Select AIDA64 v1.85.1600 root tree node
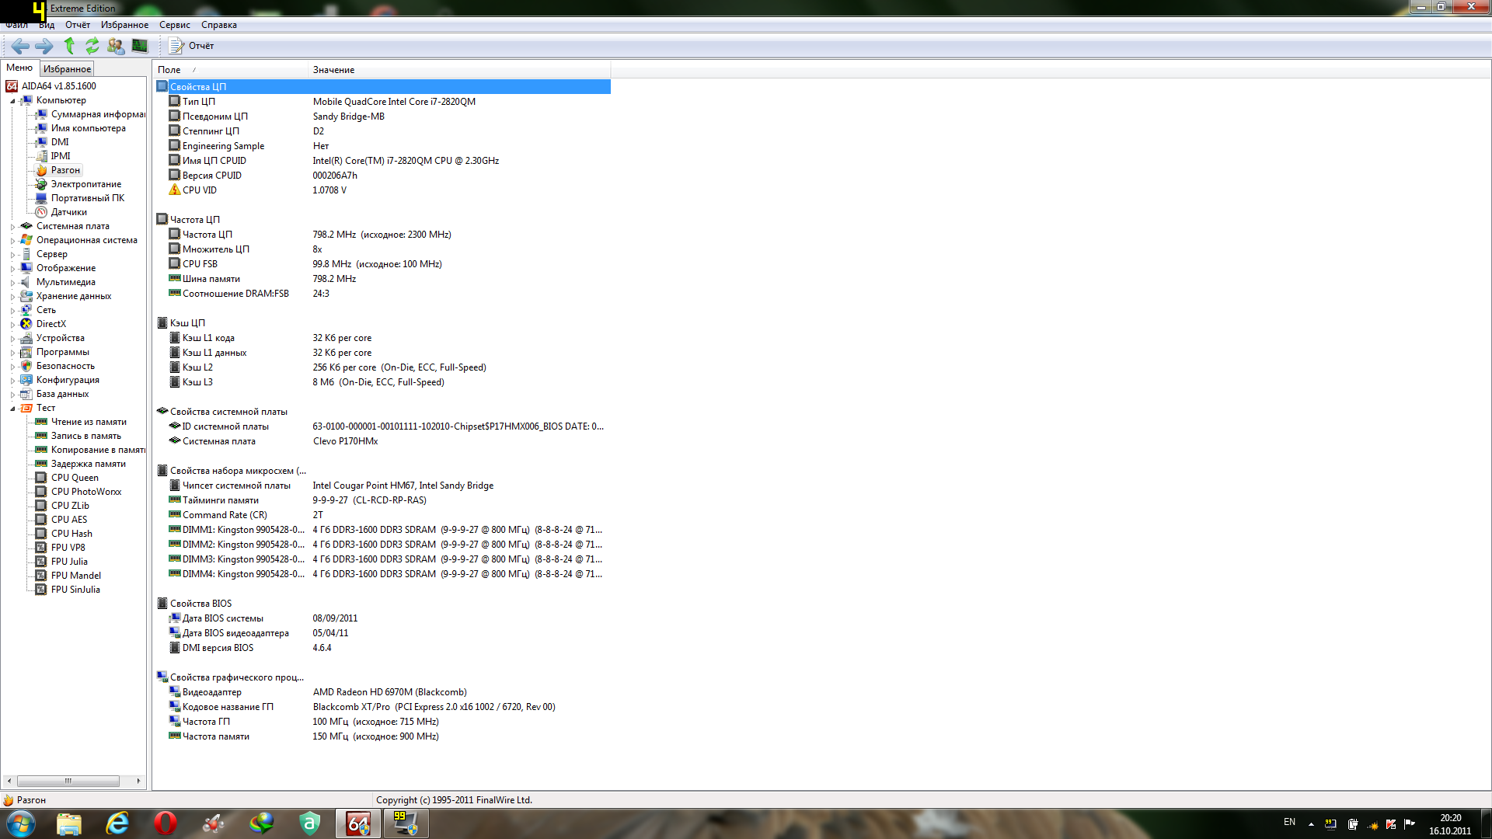Image resolution: width=1492 pixels, height=839 pixels. 59,86
